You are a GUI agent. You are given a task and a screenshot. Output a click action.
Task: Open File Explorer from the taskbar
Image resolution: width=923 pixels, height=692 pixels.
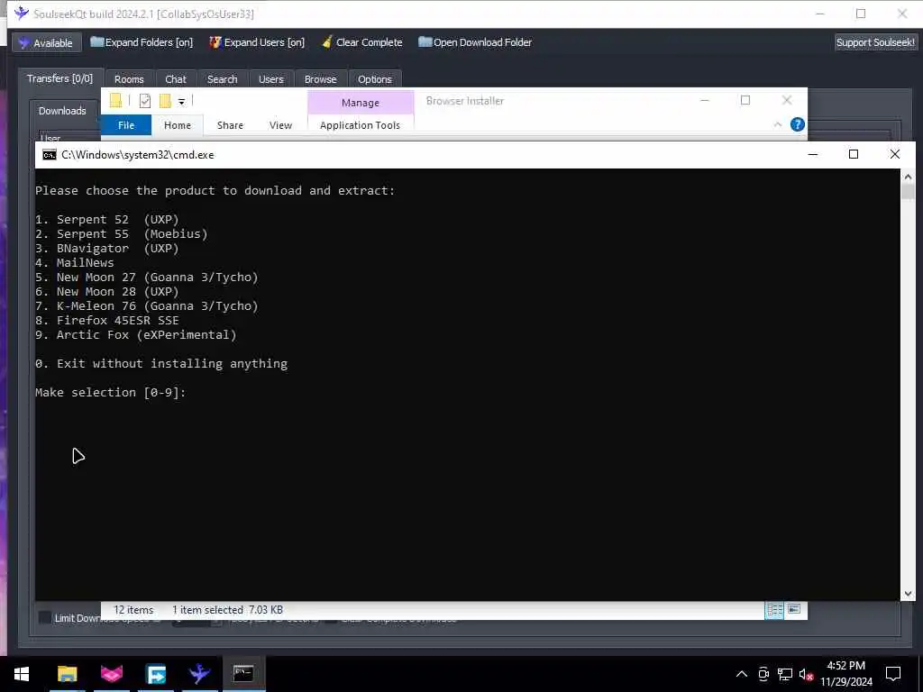pos(67,674)
